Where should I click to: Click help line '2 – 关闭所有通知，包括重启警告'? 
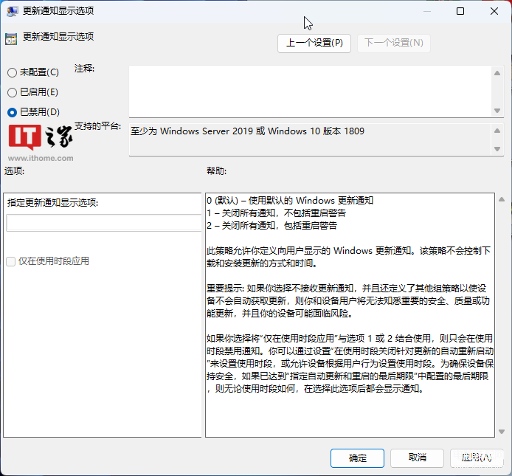271,225
